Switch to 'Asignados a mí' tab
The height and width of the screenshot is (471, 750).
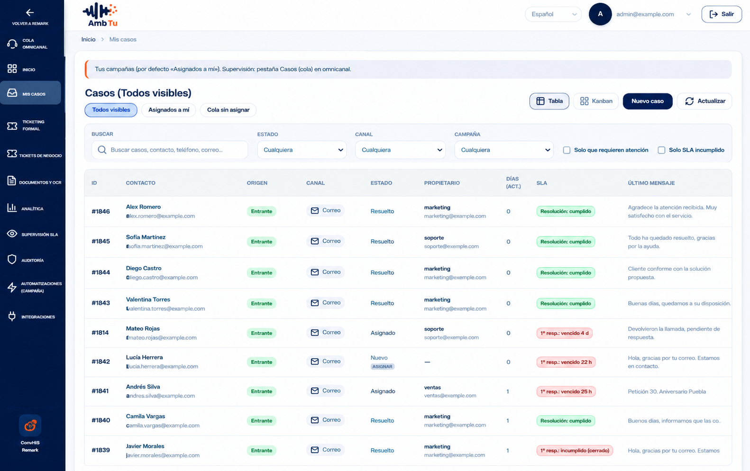[169, 110]
